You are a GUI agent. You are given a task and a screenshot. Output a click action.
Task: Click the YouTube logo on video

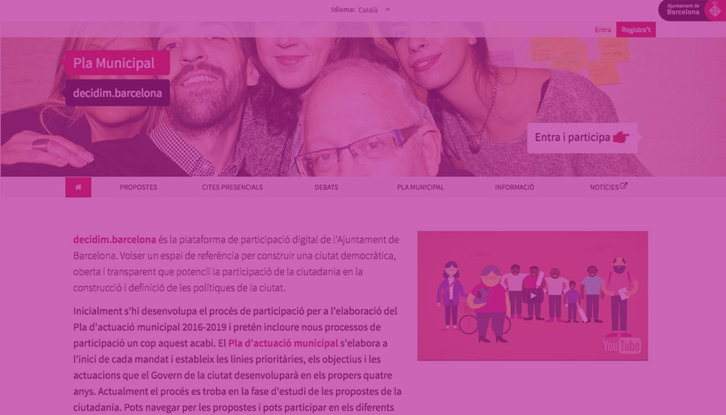click(x=622, y=345)
